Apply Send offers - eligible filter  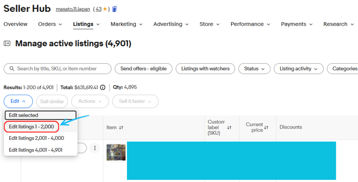[143, 68]
